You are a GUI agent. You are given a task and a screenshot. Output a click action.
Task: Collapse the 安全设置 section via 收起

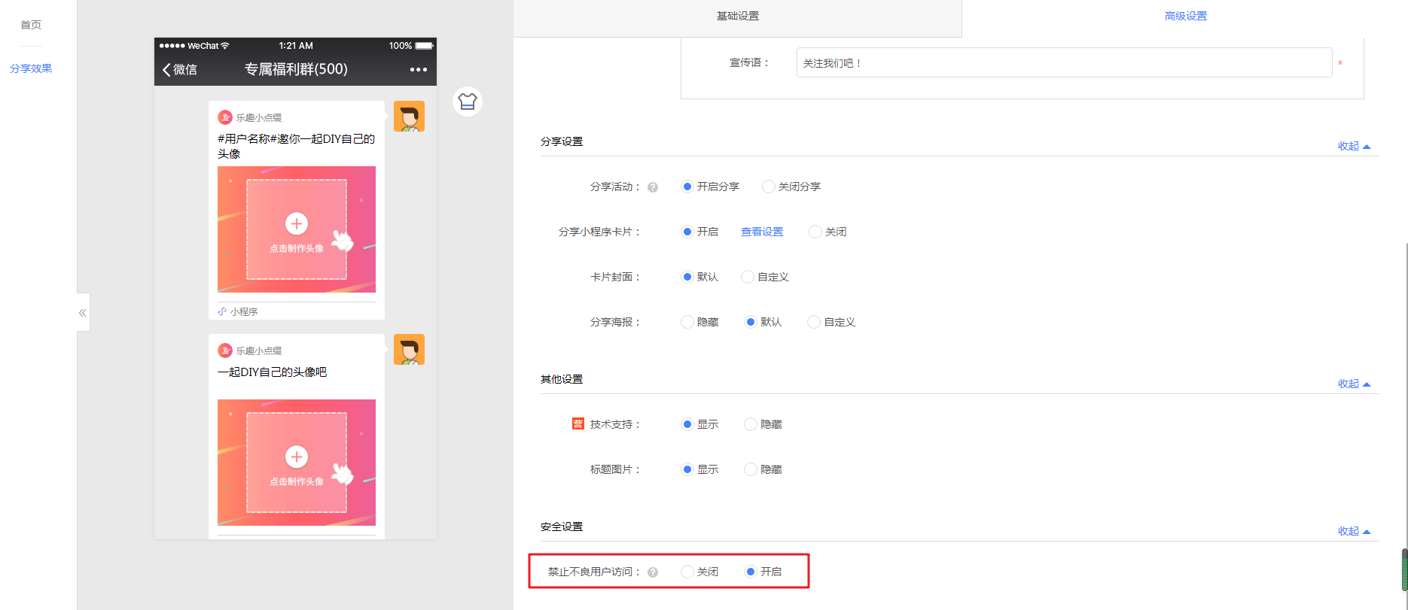[x=1354, y=531]
